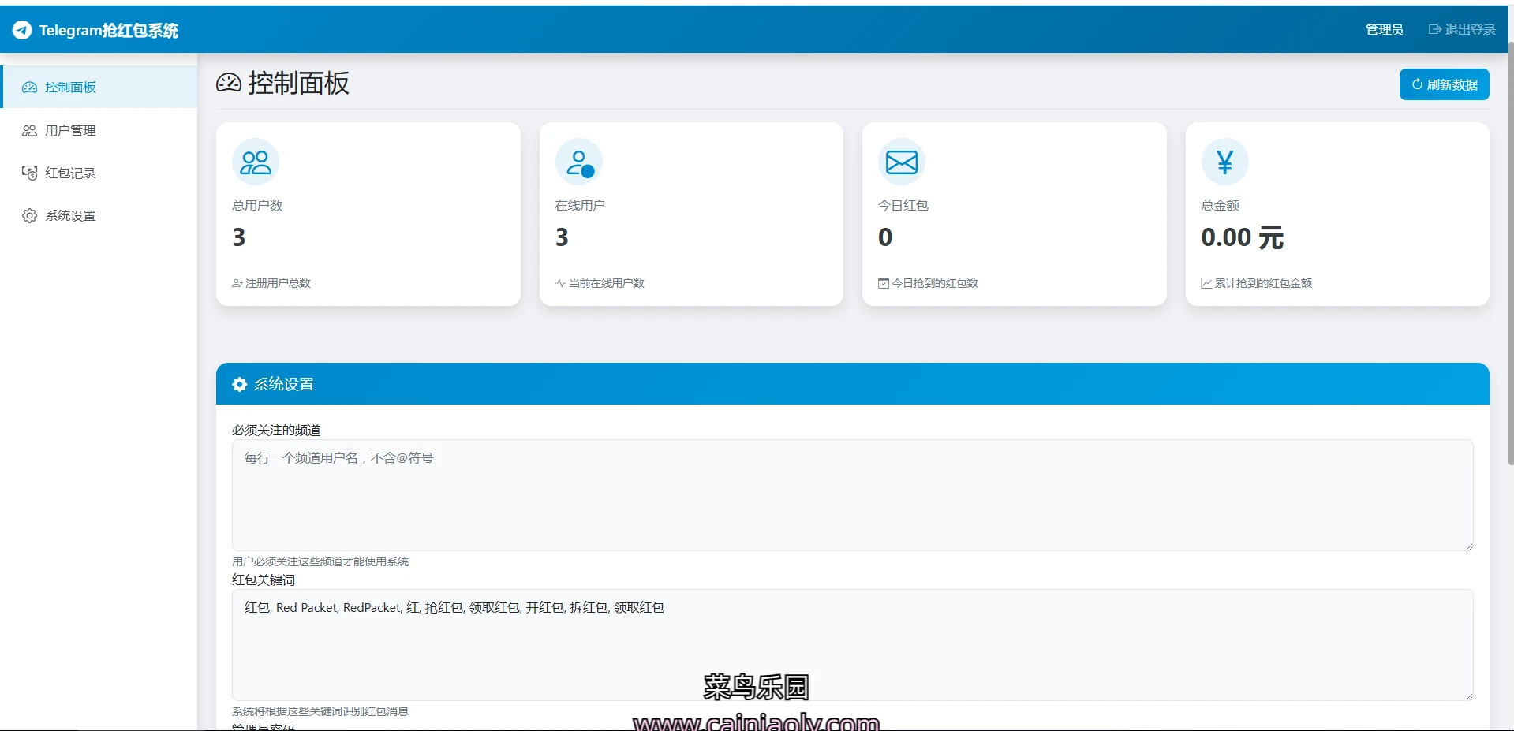Select the 总金额 statistics card value
Screen dimensions: 1514x731
coord(1242,237)
